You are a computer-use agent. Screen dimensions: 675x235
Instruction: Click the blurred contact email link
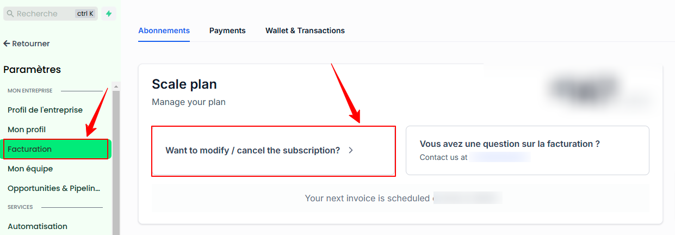click(x=500, y=157)
